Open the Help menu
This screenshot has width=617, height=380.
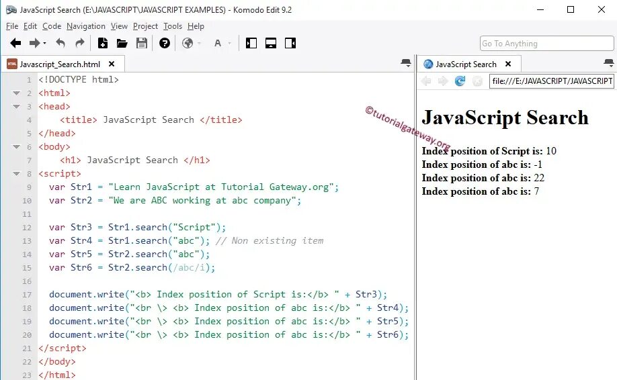196,26
